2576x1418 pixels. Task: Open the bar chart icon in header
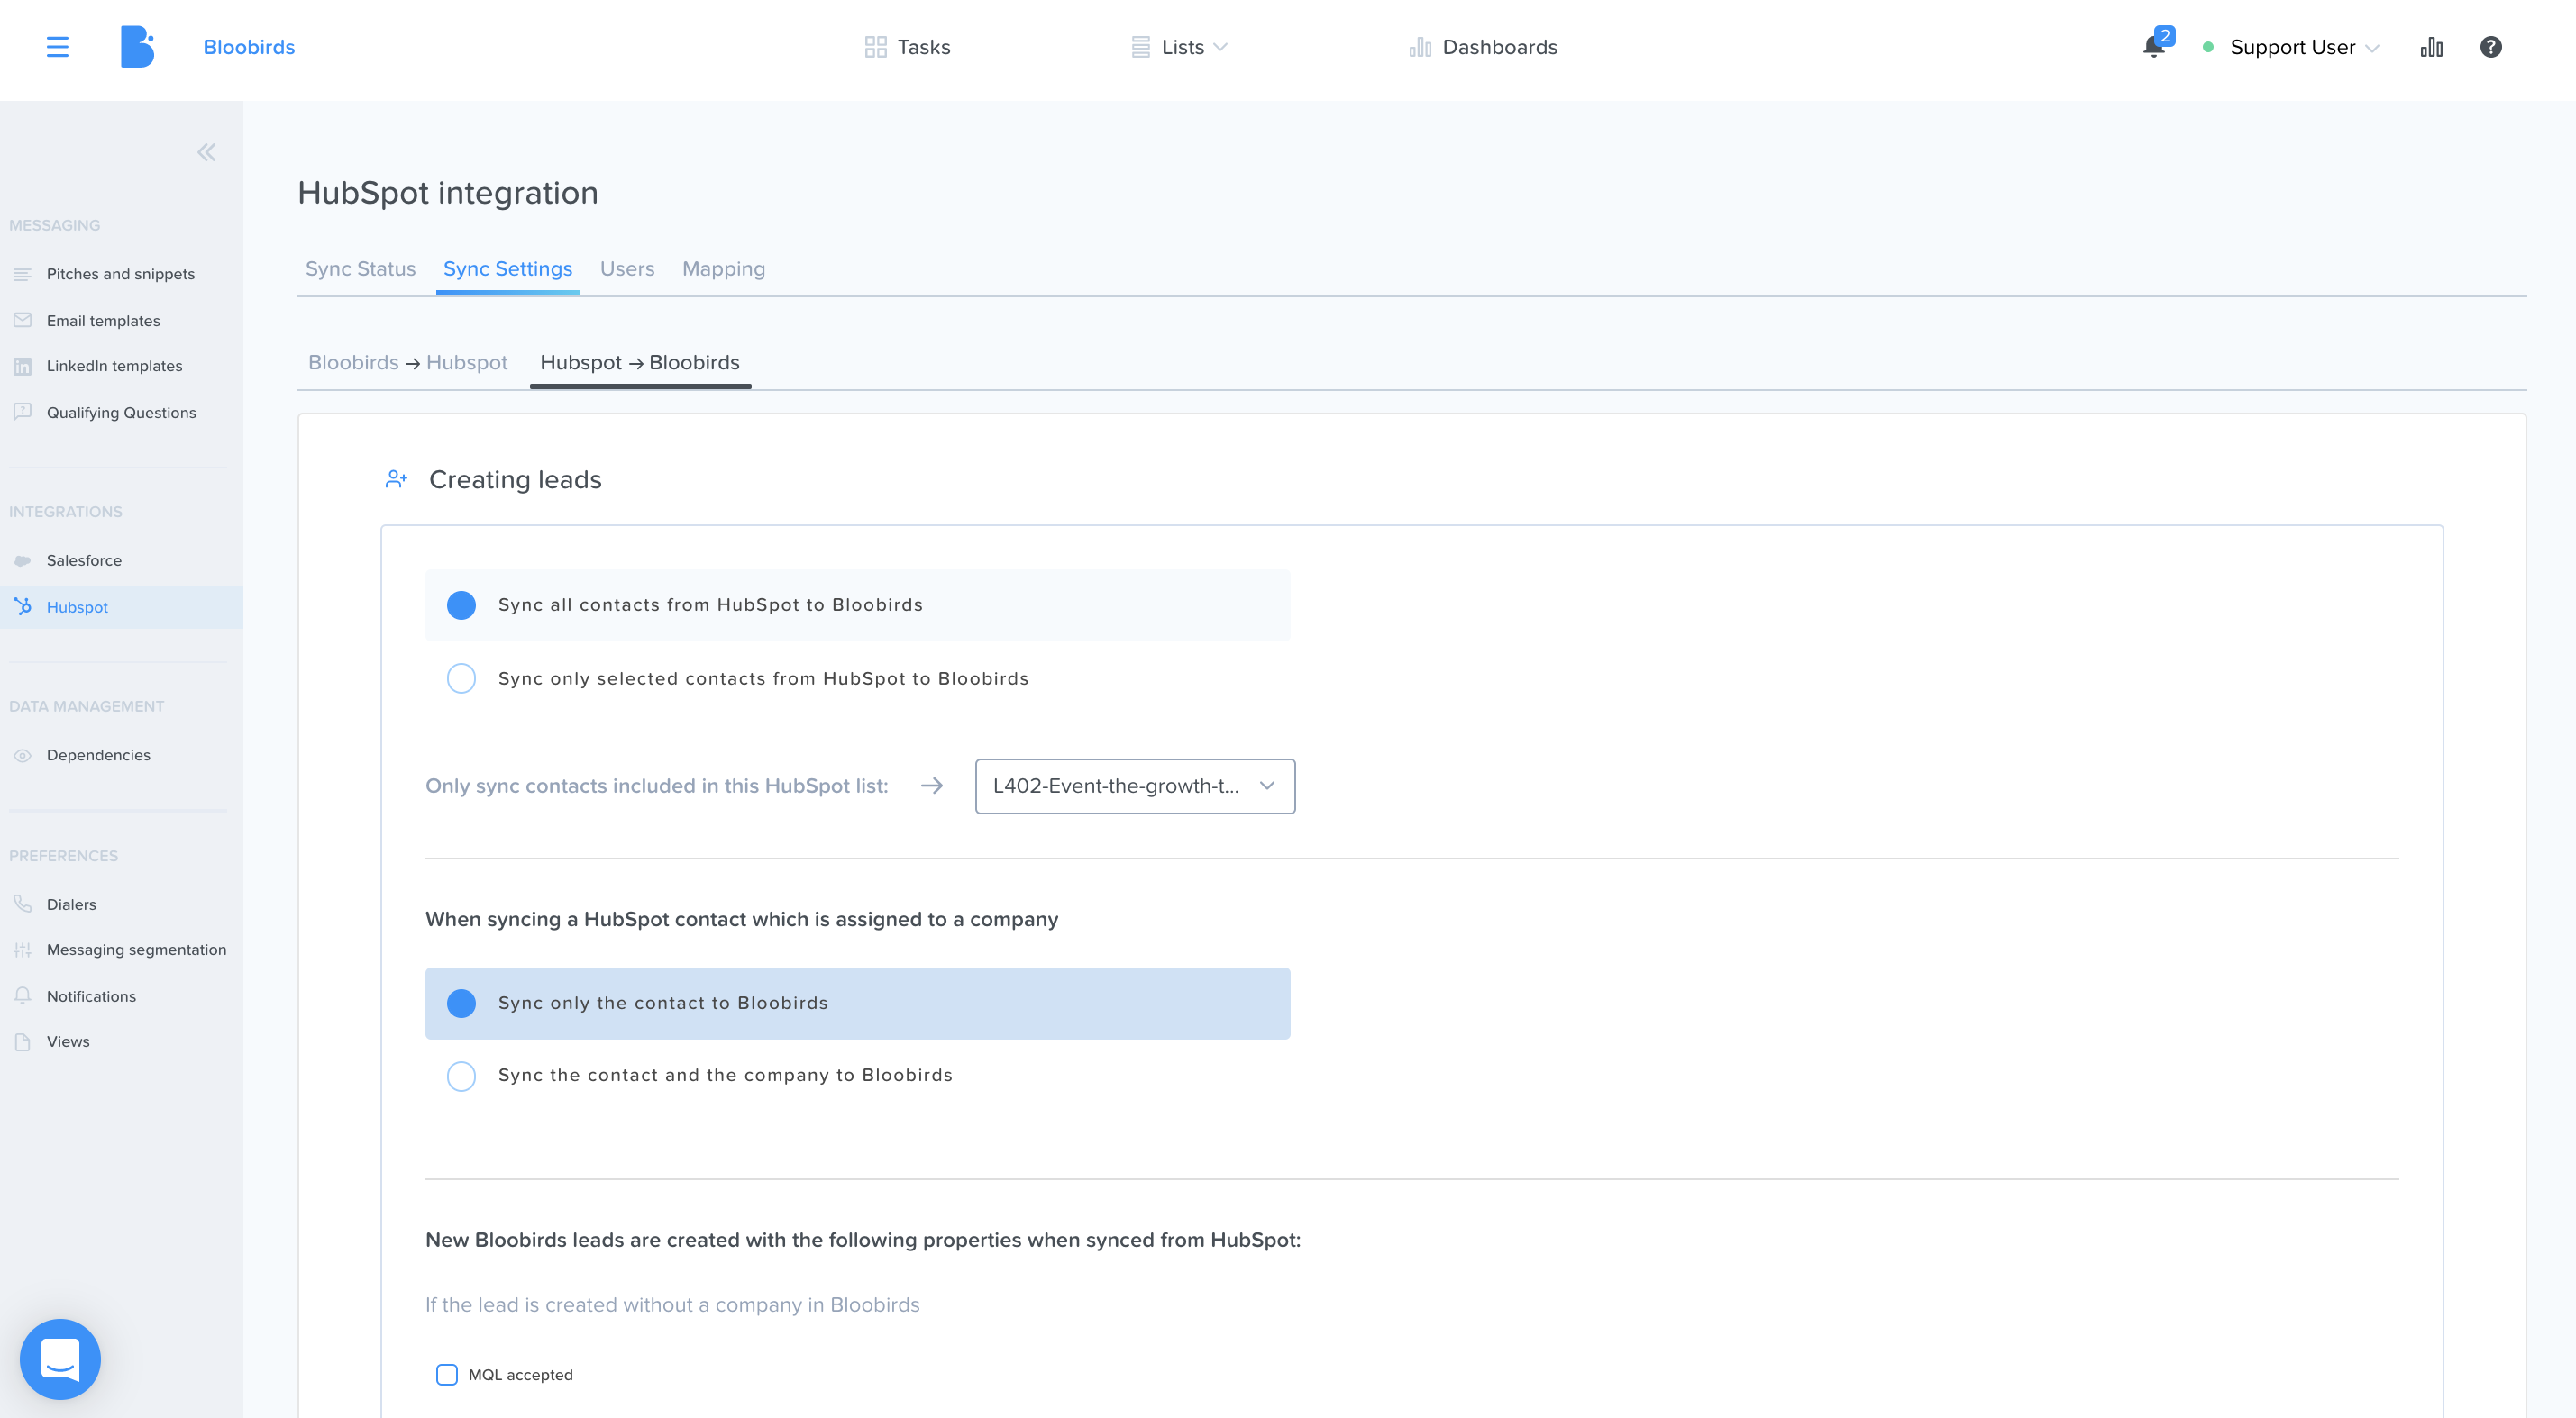(2431, 47)
